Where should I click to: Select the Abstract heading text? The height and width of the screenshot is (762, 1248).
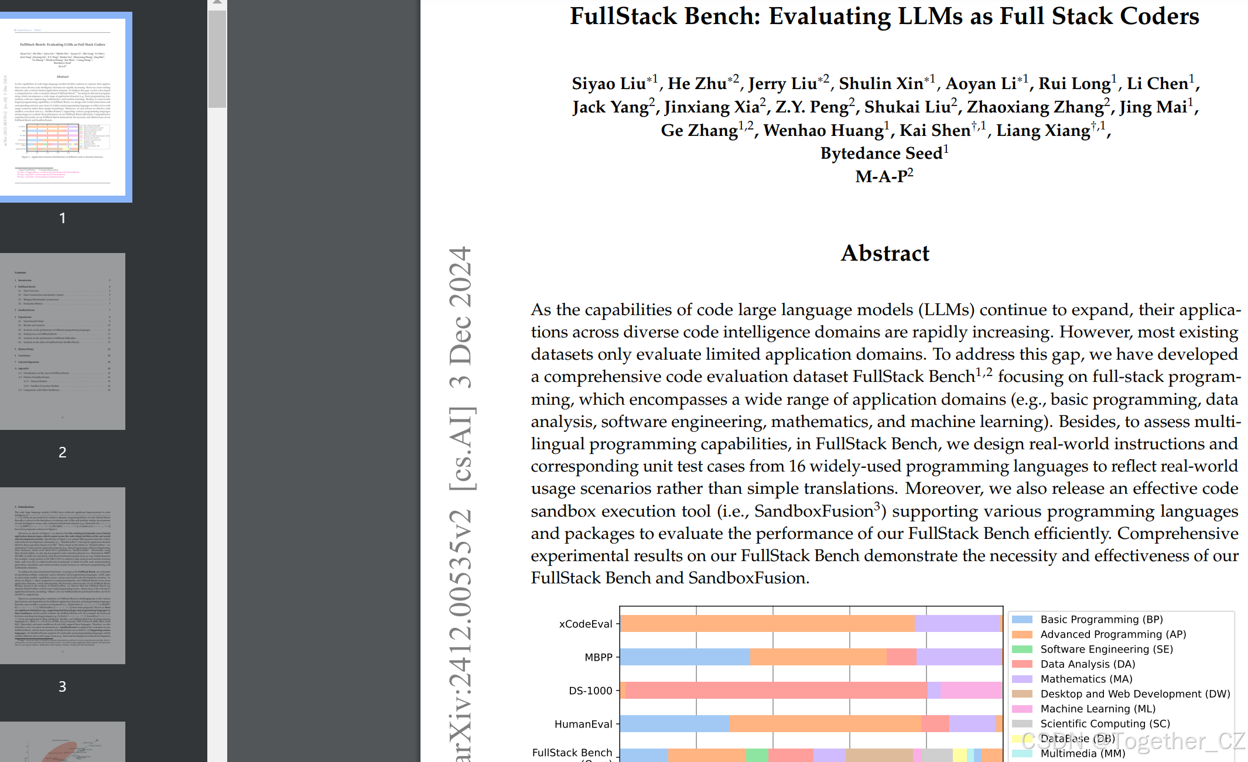click(884, 253)
